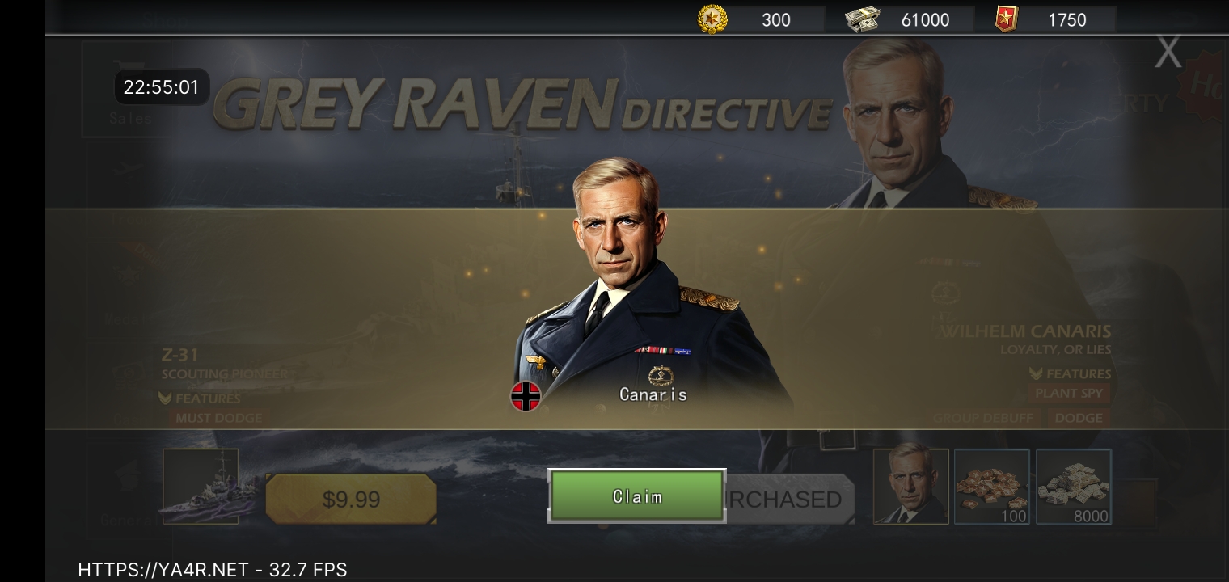Claim the Canaris general reward

pyautogui.click(x=637, y=496)
